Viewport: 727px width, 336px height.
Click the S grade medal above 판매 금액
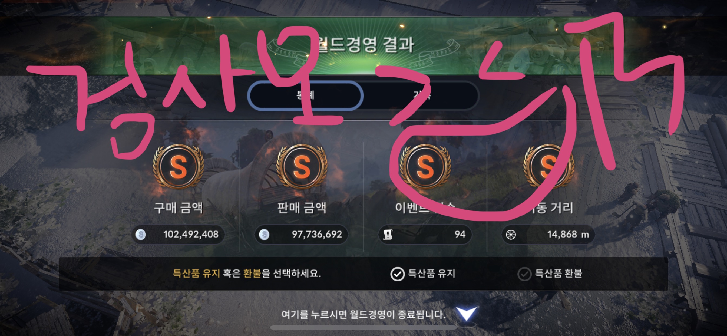(302, 167)
